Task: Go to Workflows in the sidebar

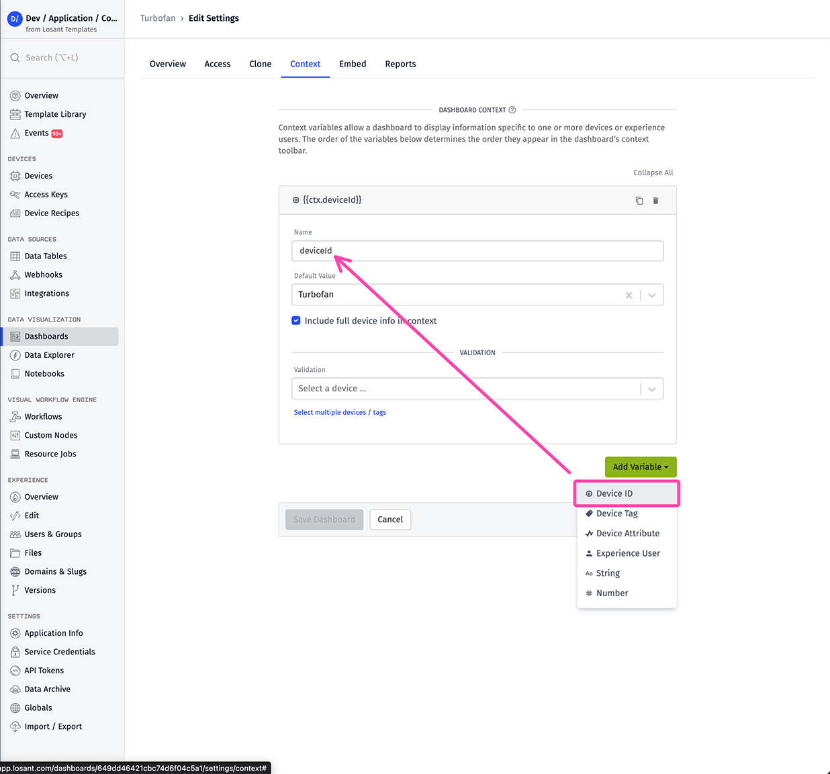Action: [x=43, y=417]
